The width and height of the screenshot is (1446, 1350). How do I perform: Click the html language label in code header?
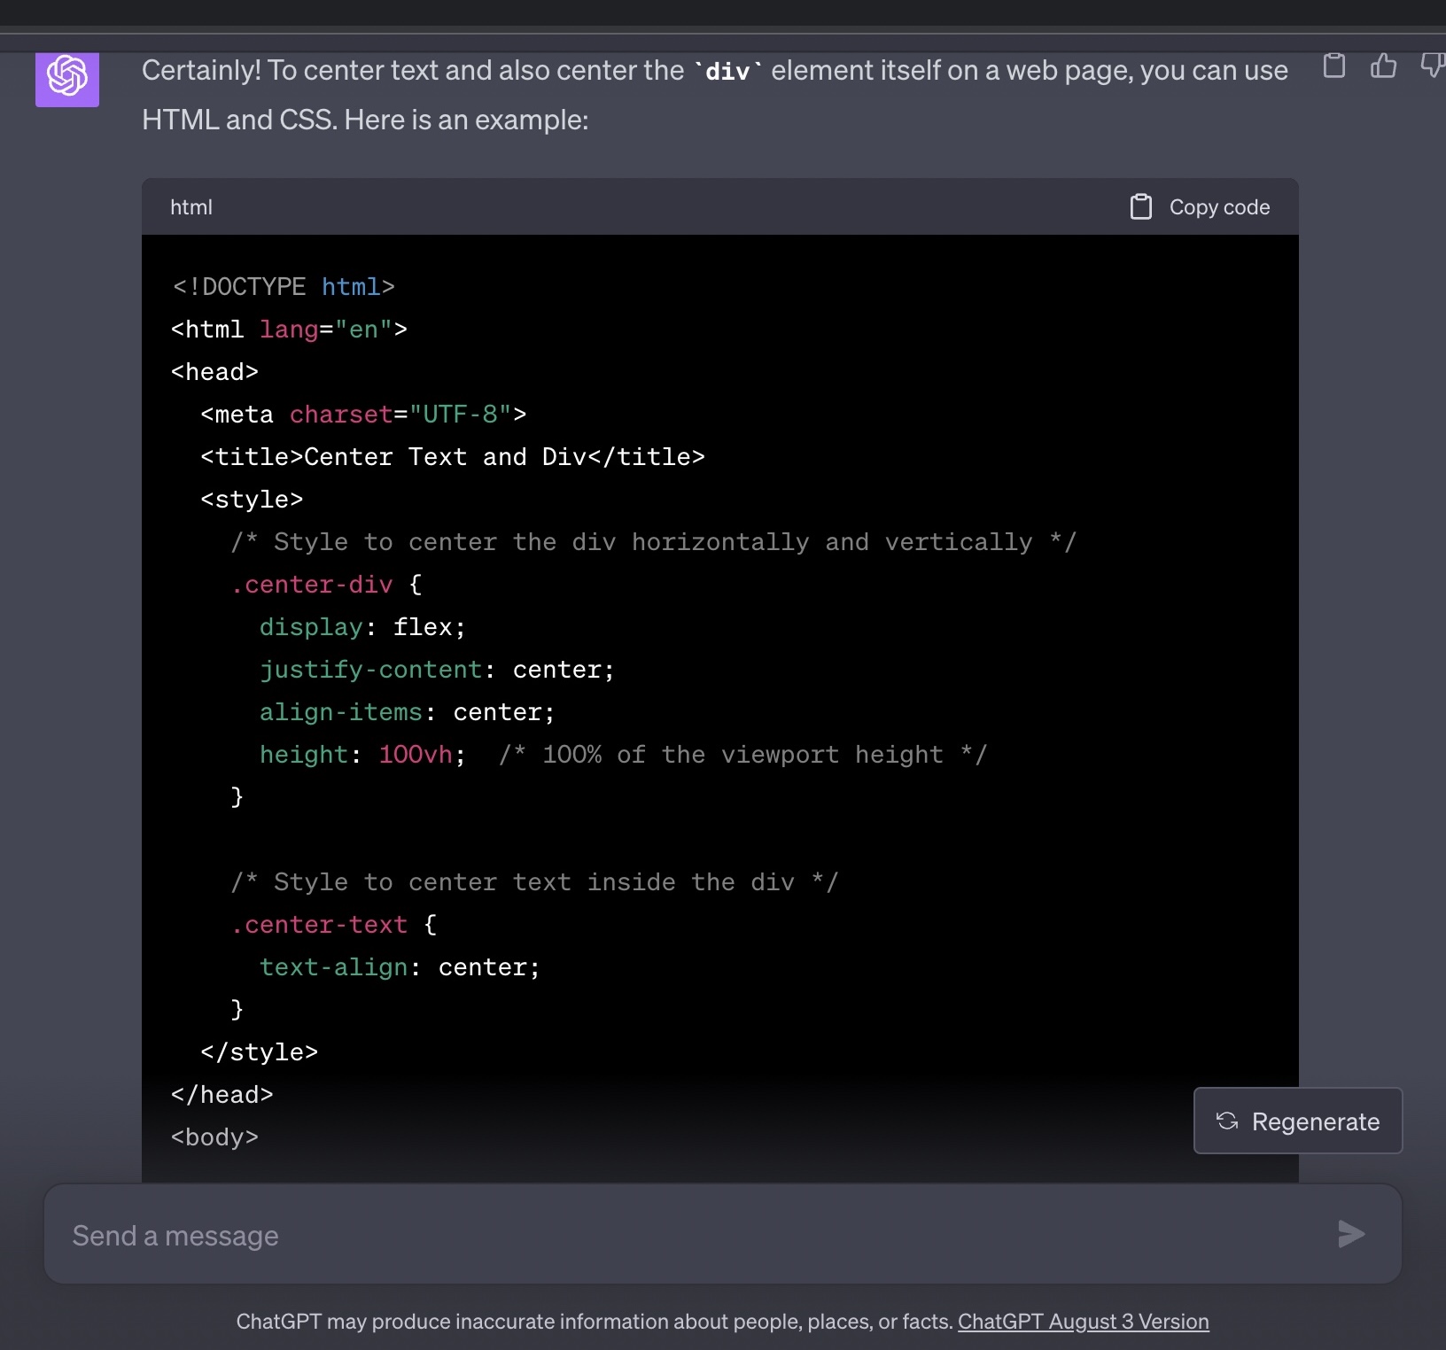(x=191, y=207)
